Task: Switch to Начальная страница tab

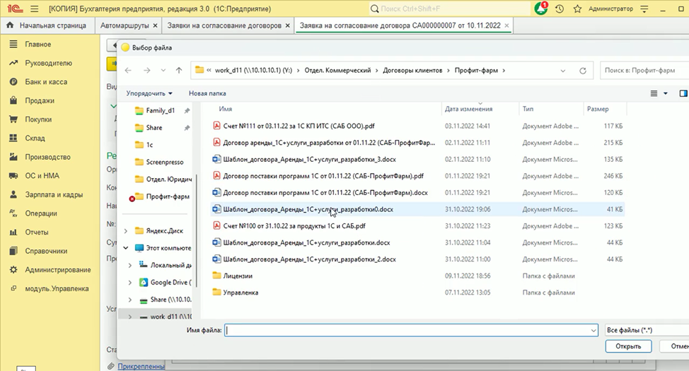Action: click(46, 25)
